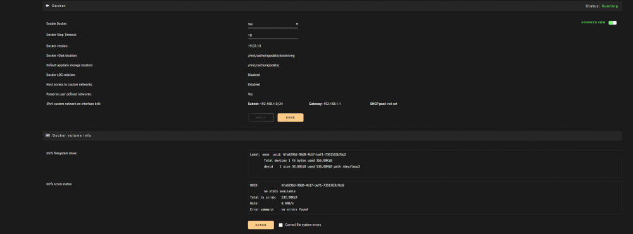Open the Enable Docker dropdown
This screenshot has width=633, height=234.
(x=273, y=24)
